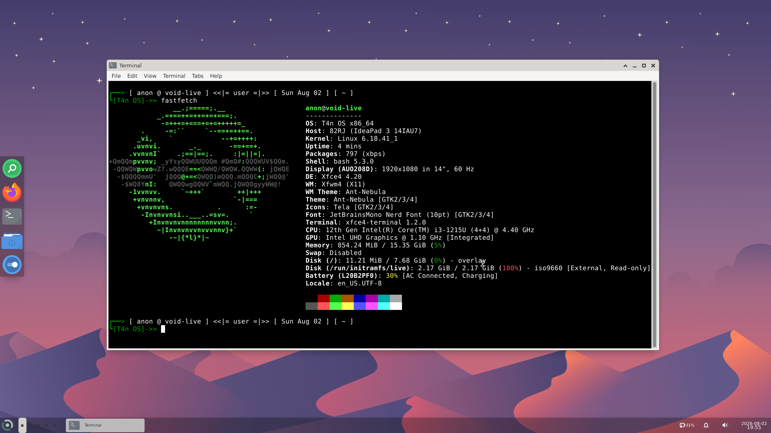Click the 'Locale: en_US.UTF-8' line
The image size is (771, 433).
click(343, 283)
